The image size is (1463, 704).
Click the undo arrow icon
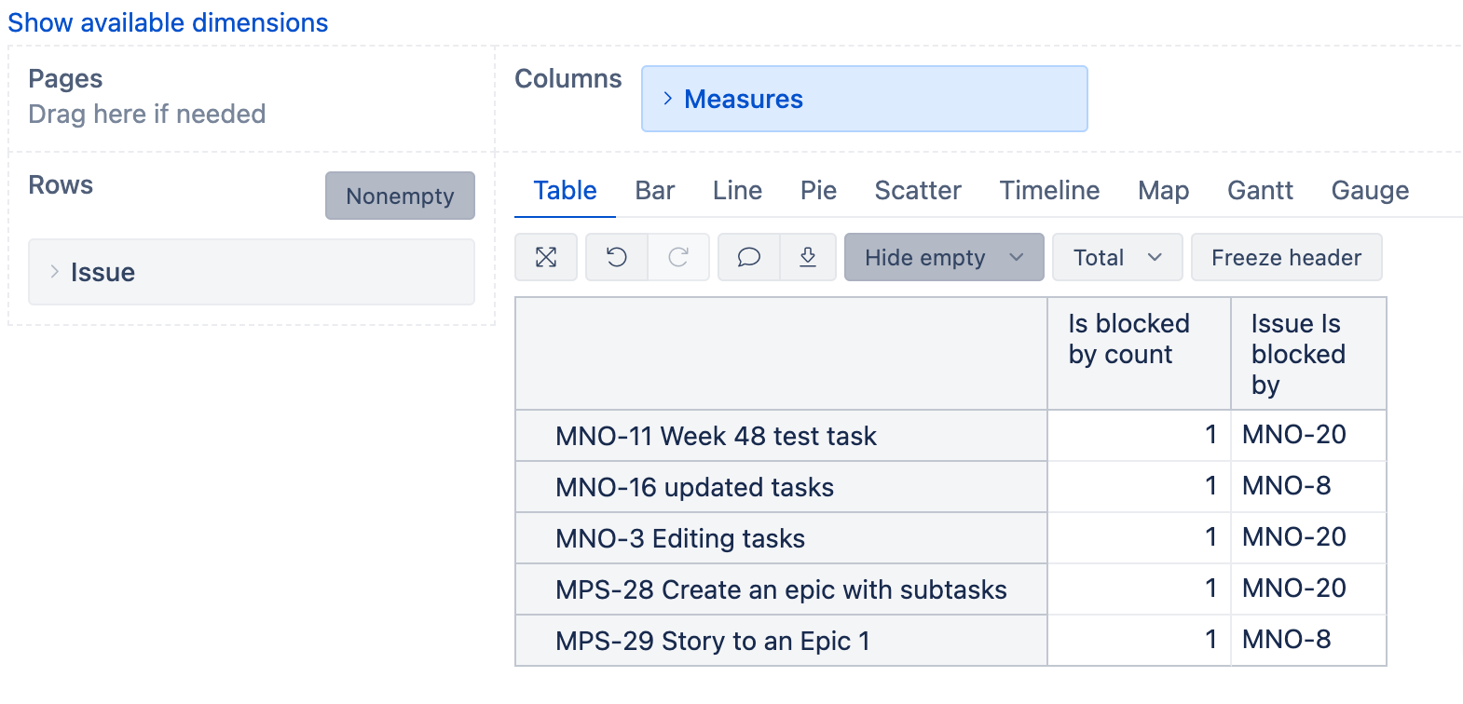[616, 257]
